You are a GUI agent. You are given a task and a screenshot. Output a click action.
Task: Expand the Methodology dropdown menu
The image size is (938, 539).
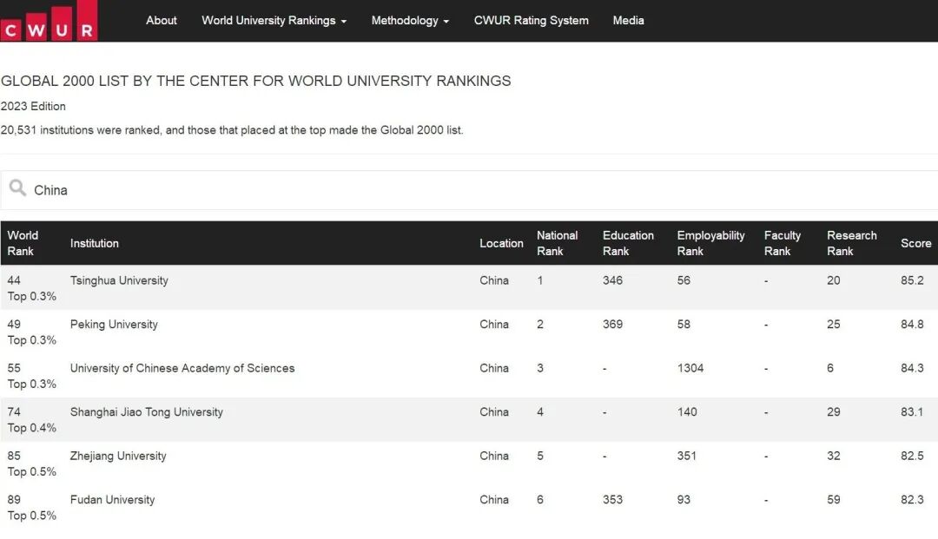pyautogui.click(x=410, y=20)
